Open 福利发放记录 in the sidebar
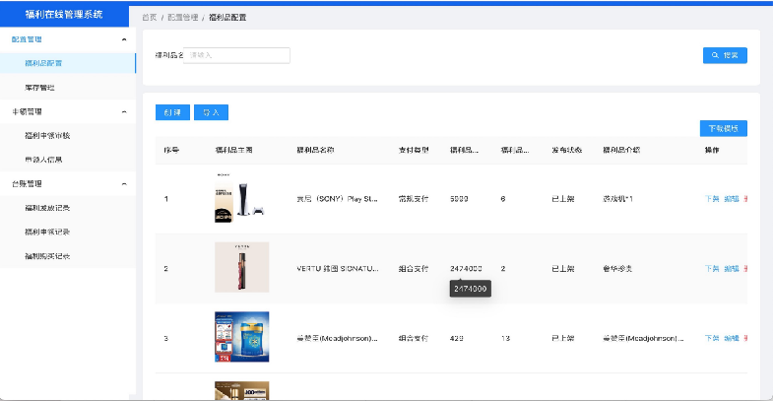This screenshot has height=401, width=773. click(47, 208)
